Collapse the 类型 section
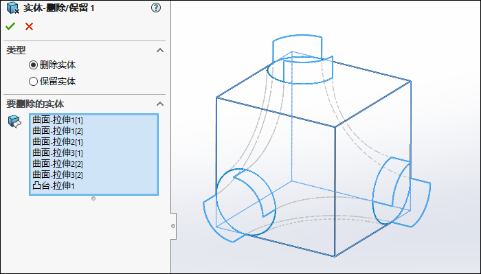 coord(160,50)
